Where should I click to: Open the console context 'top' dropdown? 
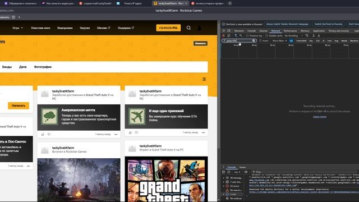[237, 172]
